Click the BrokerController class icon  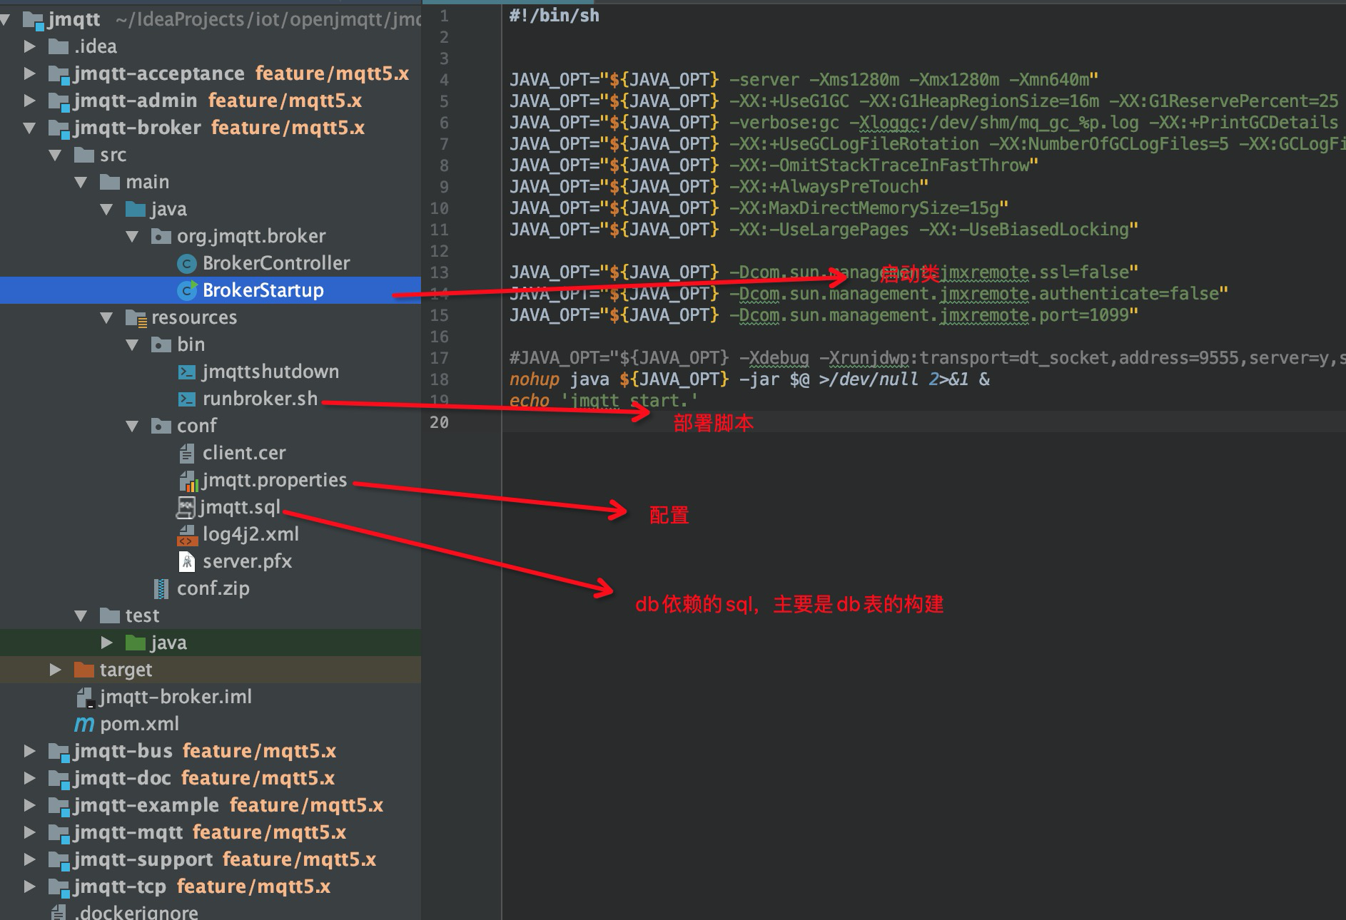pos(186,264)
